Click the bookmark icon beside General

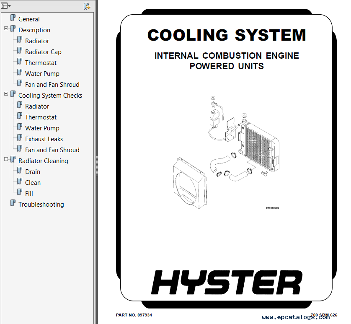click(x=13, y=18)
